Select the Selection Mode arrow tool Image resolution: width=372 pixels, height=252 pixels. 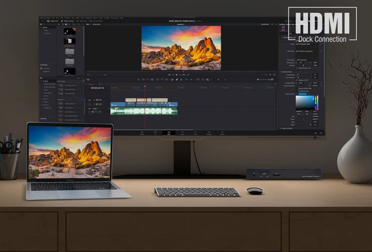139,80
